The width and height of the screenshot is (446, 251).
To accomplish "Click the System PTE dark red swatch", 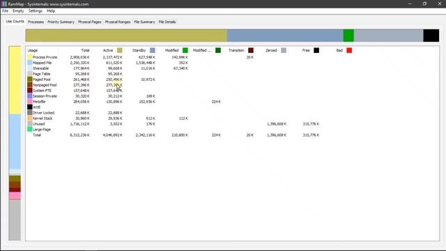I will [30, 91].
